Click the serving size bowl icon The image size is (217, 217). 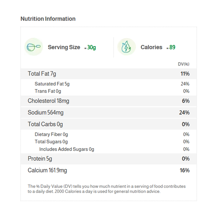point(33,47)
